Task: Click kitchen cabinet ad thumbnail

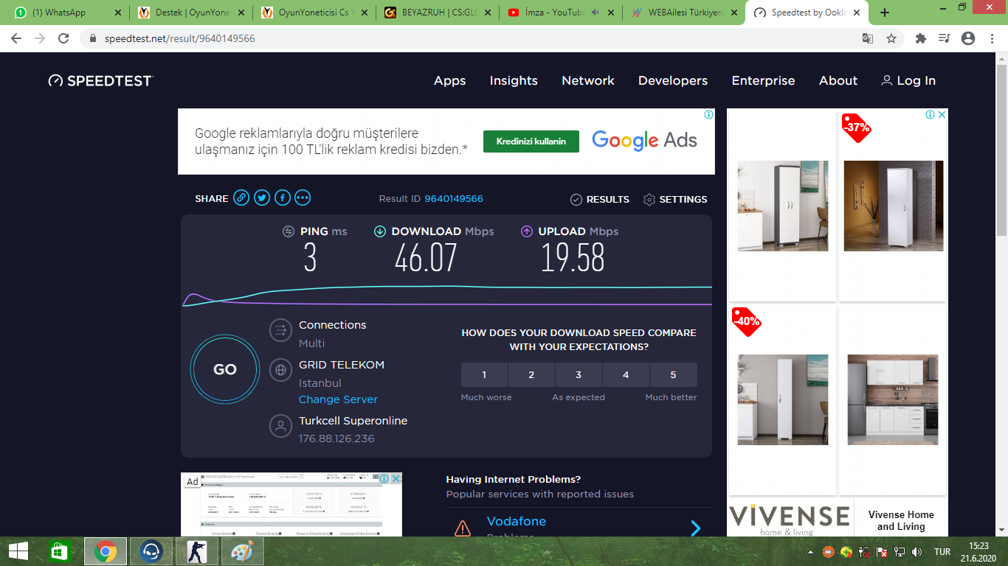Action: tap(893, 399)
